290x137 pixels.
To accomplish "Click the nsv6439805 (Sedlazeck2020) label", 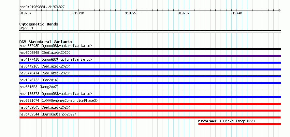I will [x=45, y=107].
